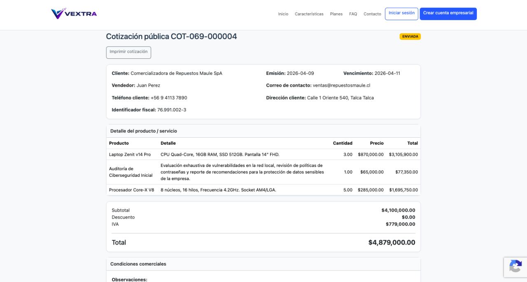Click Laptop quantity 3.00

(x=348, y=155)
